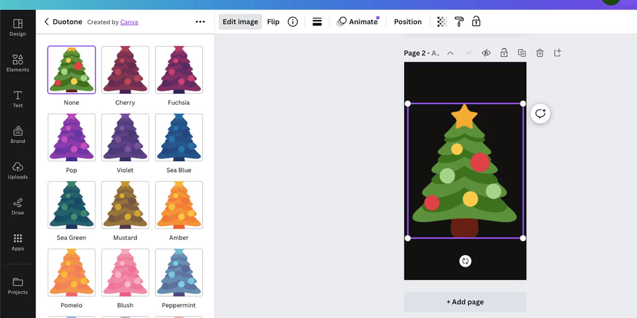Hide Page 2 using eye toggle
The height and width of the screenshot is (318, 637).
point(486,53)
